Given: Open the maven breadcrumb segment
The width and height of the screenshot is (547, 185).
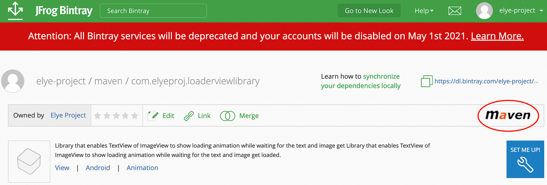Looking at the screenshot, I should point(108,81).
